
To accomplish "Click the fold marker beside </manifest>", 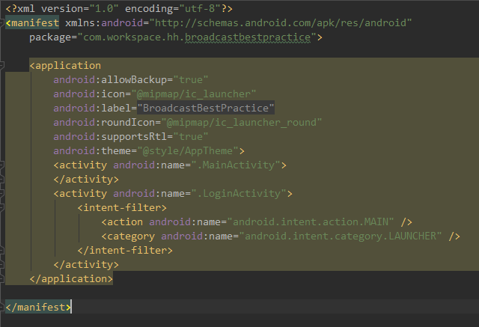I will coord(1,307).
